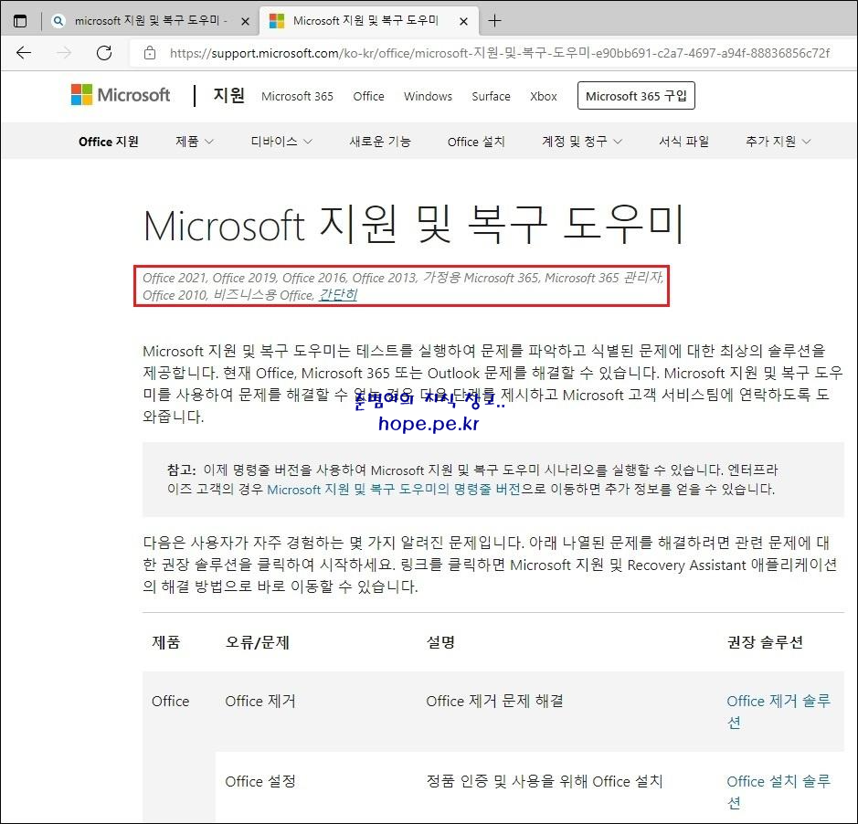Screen dimensions: 858x824
Task: Expand the 제품 dropdown menu
Action: (x=195, y=142)
